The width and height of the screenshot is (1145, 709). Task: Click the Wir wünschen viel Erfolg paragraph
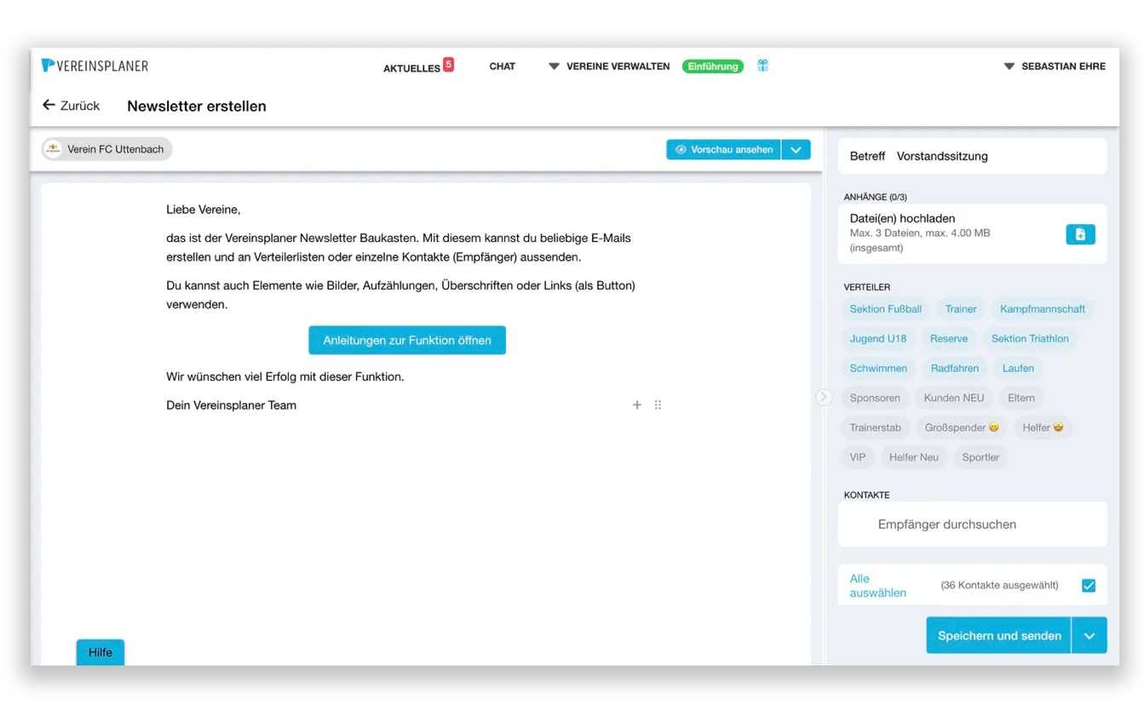tap(285, 376)
